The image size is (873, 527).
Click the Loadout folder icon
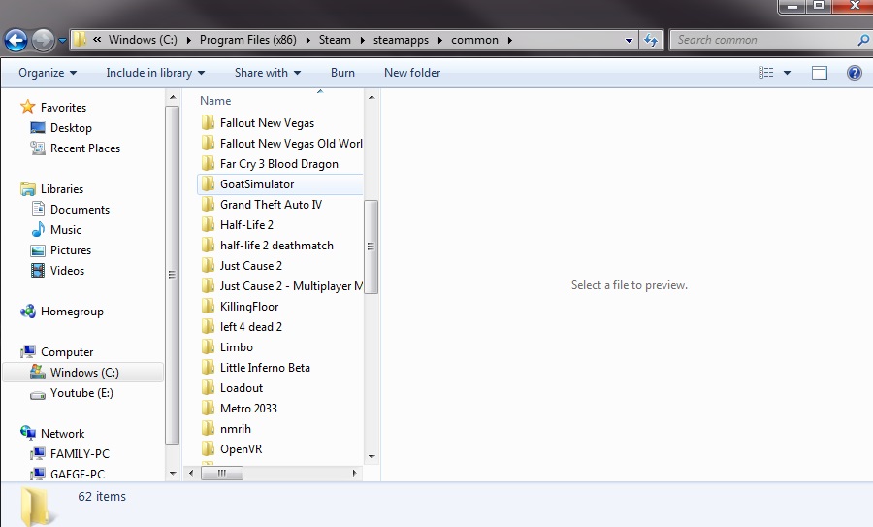(209, 388)
